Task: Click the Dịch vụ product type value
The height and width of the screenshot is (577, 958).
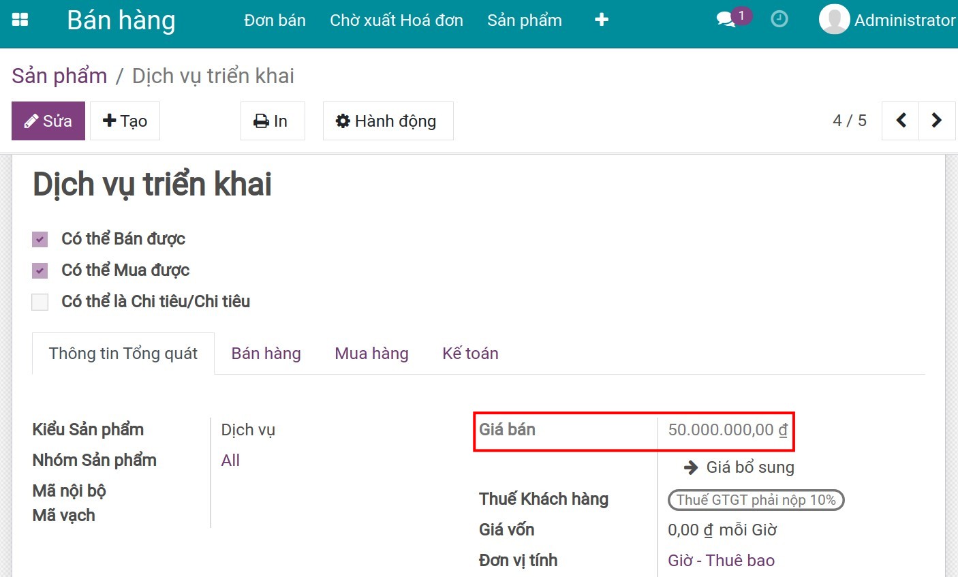Action: coord(248,430)
